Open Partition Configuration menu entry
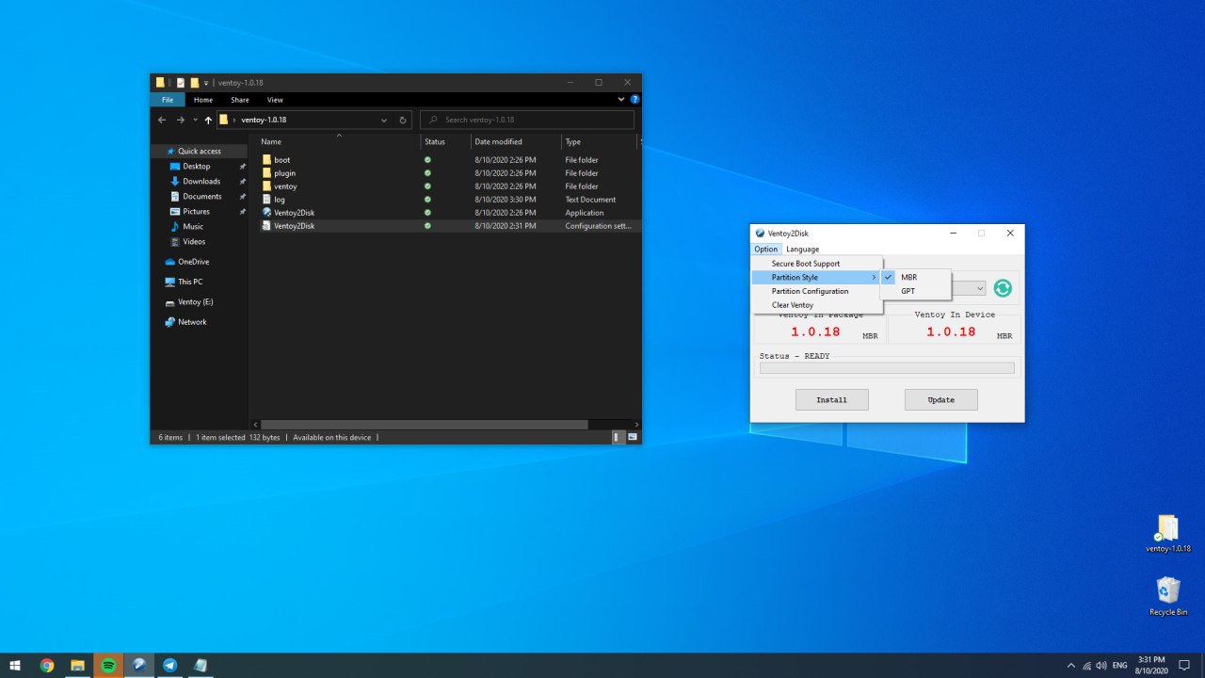This screenshot has height=678, width=1205. coord(817,291)
